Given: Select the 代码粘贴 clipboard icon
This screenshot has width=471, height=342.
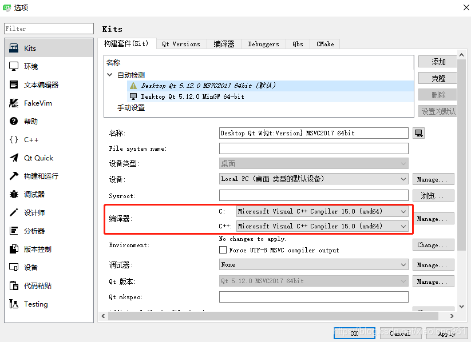Looking at the screenshot, I should pos(14,285).
